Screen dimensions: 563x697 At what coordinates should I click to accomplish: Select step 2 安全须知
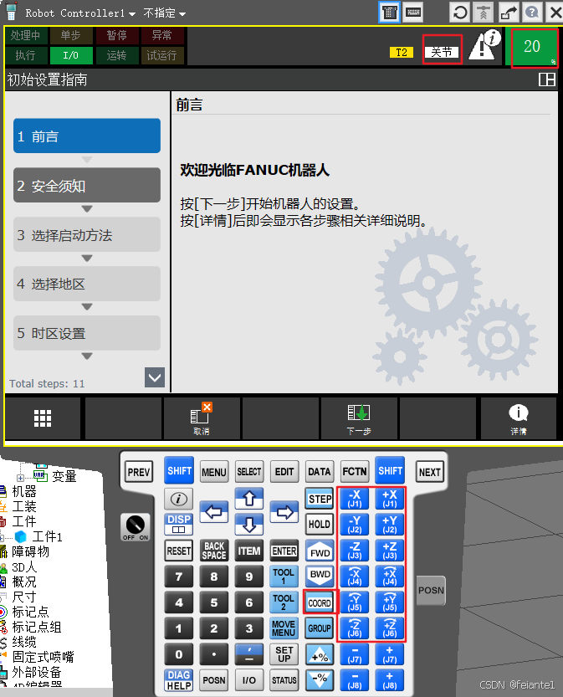click(x=87, y=186)
